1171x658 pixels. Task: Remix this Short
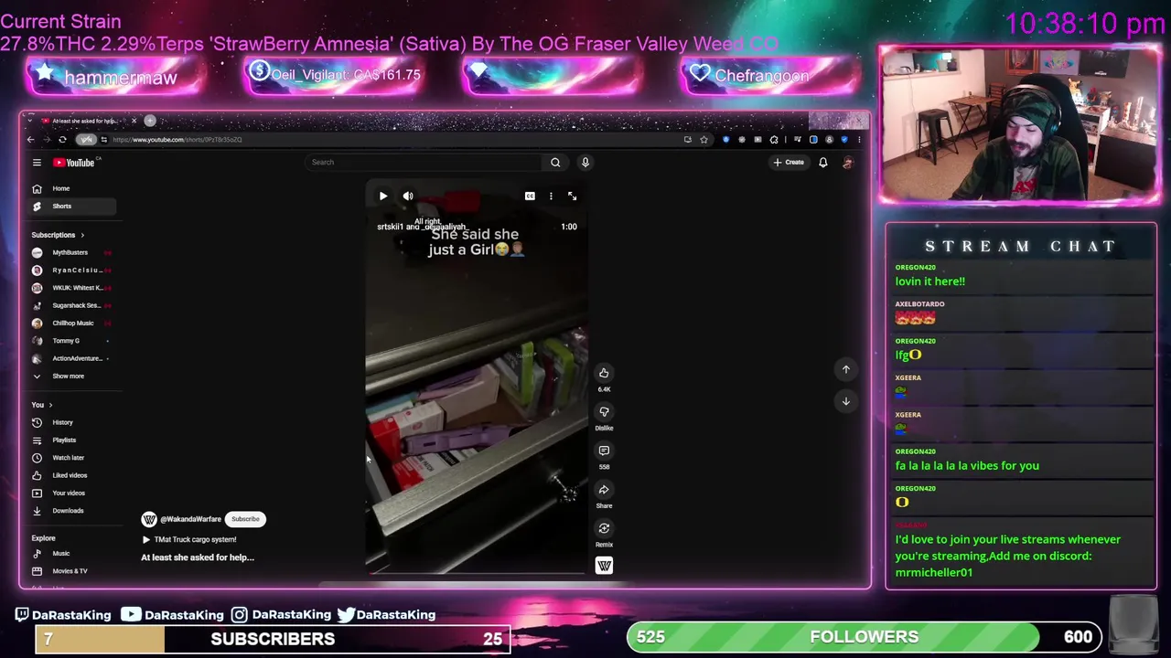click(x=604, y=528)
